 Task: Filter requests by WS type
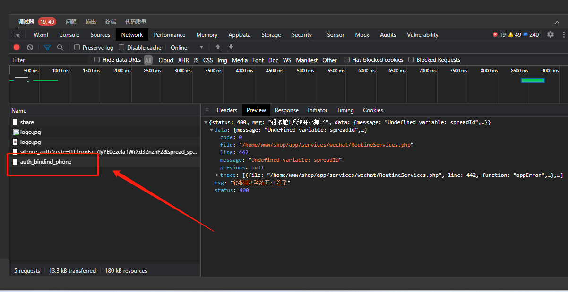tap(287, 60)
